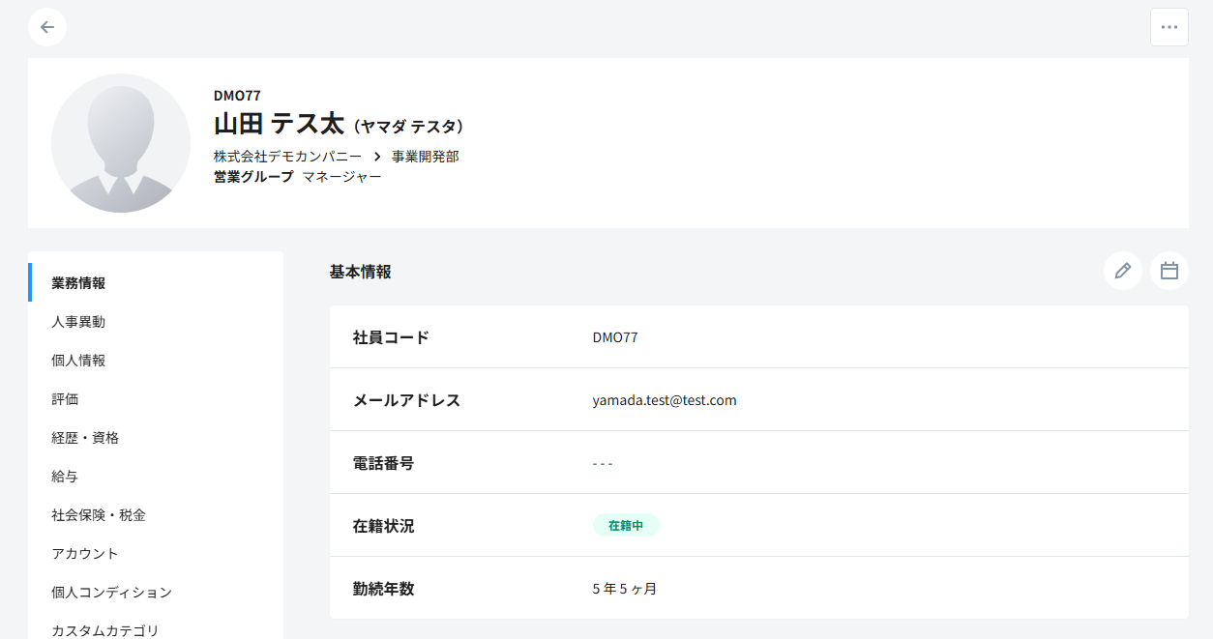Switch to the 人事異動 tab
1213x639 pixels.
click(x=78, y=322)
